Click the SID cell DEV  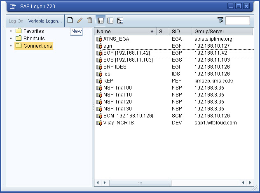coord(177,123)
